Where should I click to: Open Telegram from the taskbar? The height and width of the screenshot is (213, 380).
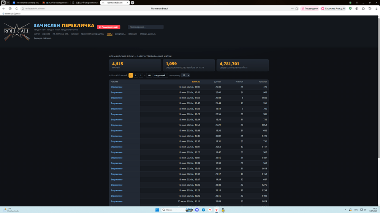203,210
